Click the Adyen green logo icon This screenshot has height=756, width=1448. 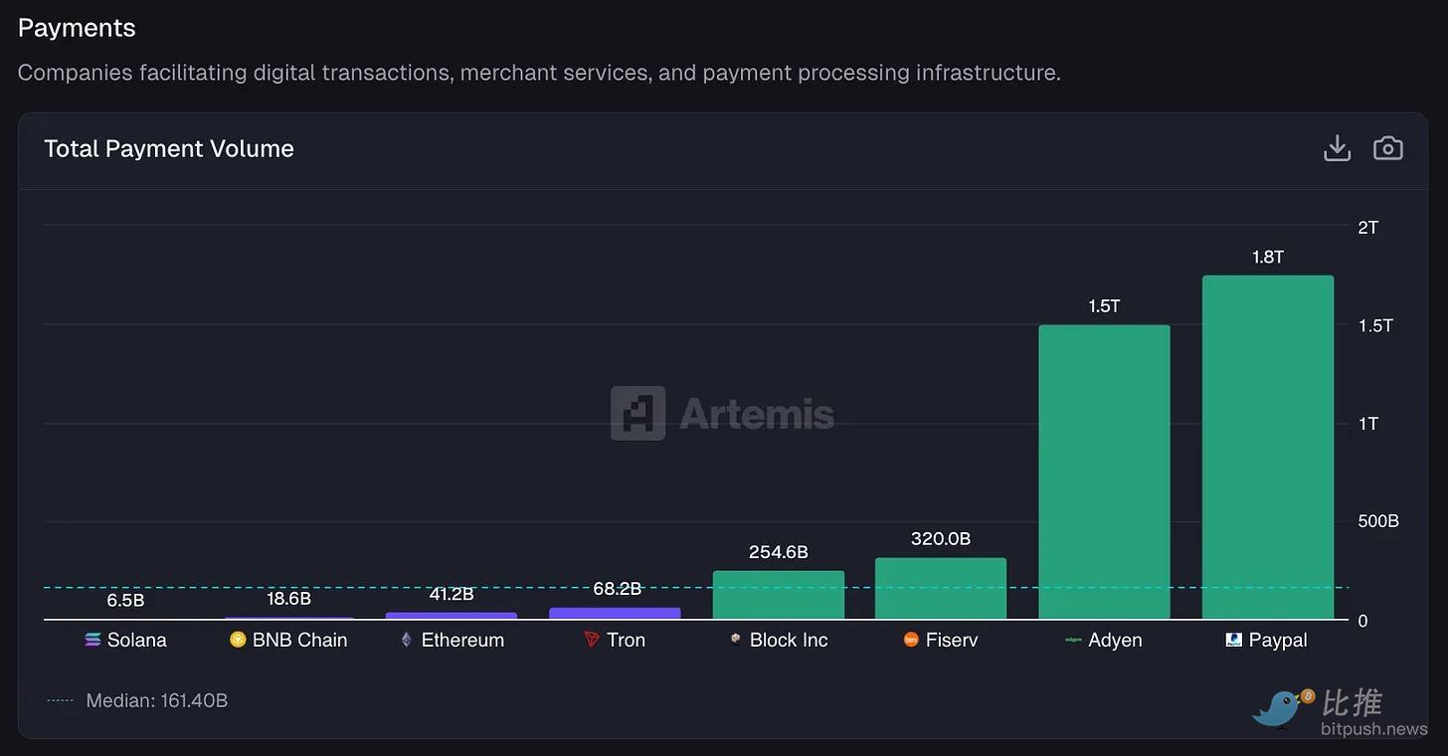coord(1074,640)
